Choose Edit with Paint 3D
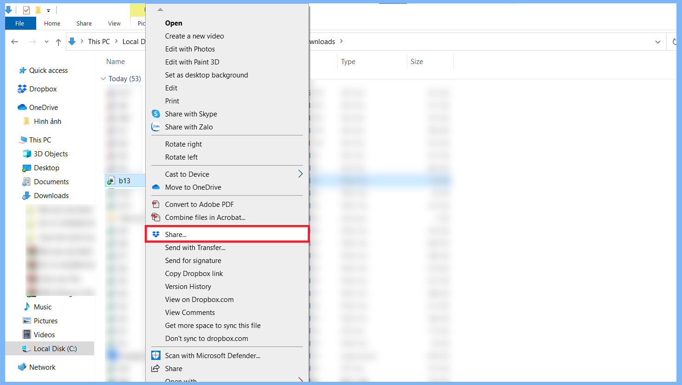The height and width of the screenshot is (385, 682). [x=192, y=62]
